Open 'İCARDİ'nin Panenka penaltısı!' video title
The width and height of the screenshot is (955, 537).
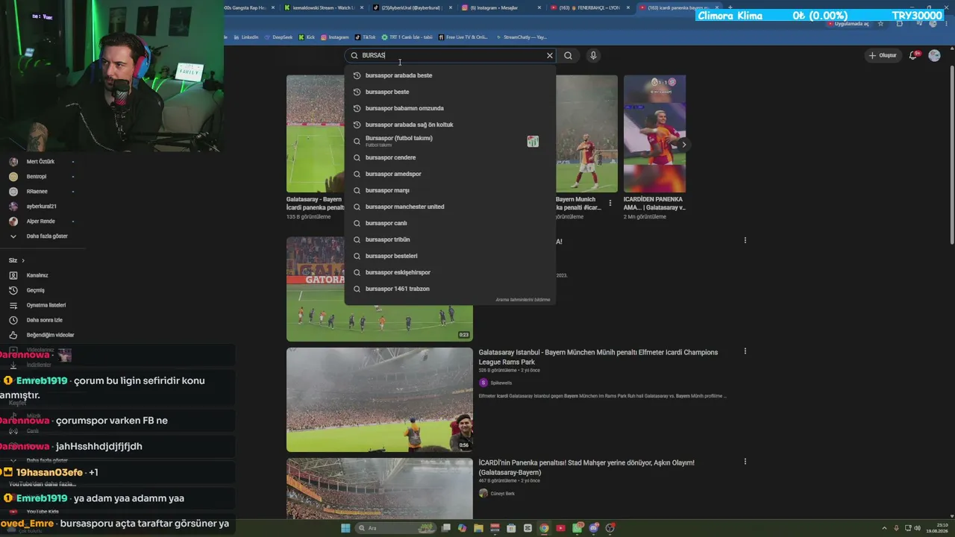point(586,468)
